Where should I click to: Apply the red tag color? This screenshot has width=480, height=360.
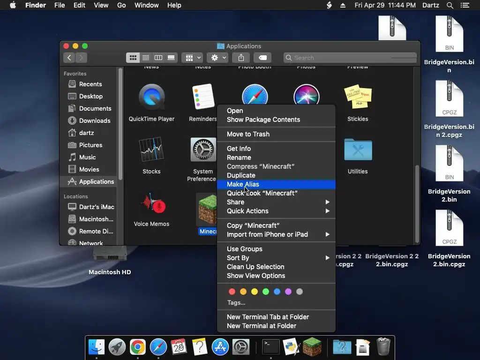pos(232,292)
